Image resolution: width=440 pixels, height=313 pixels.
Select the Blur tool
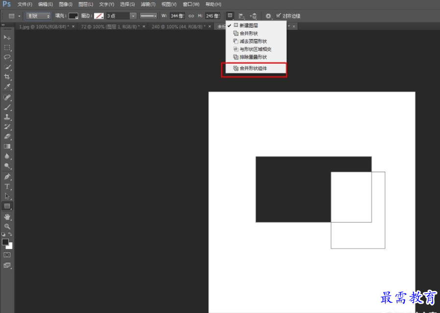pos(7,156)
